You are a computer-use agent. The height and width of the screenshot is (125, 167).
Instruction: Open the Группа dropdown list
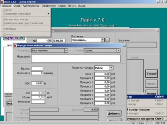118,51
